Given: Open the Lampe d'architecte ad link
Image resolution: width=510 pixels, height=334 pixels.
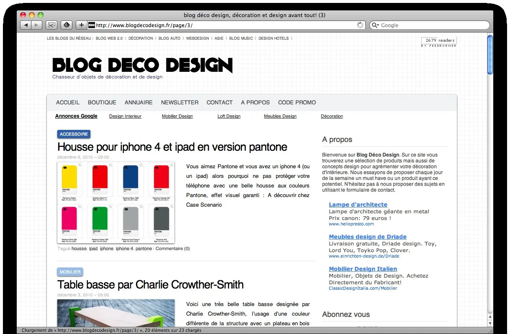Looking at the screenshot, I should (x=358, y=205).
